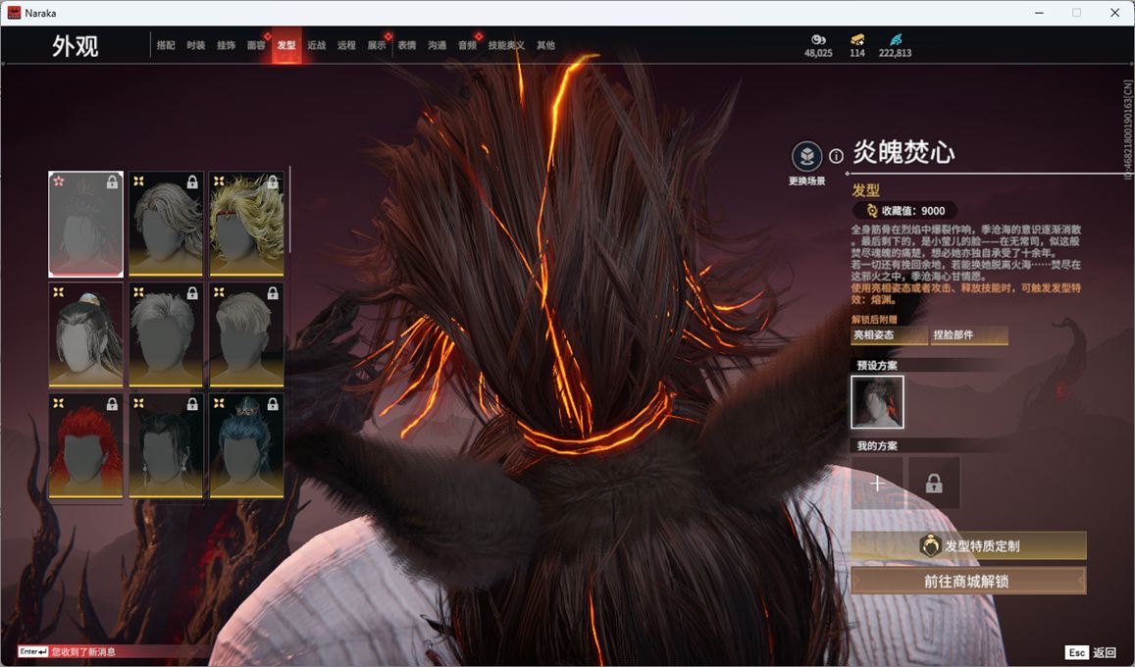1135x667 pixels.
Task: Go to the 展示 tab
Action: (x=377, y=45)
